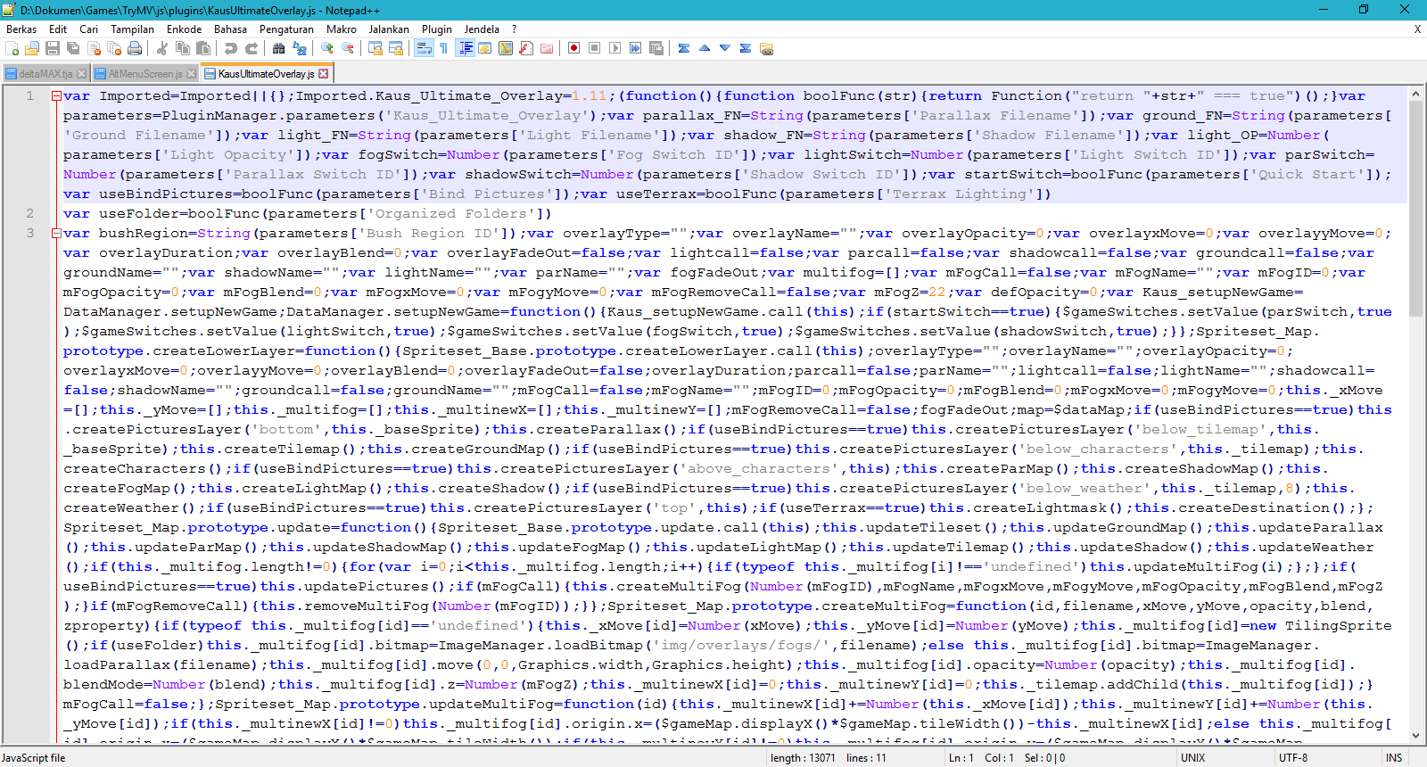Toggle show all characters pilcrow button

pyautogui.click(x=444, y=48)
